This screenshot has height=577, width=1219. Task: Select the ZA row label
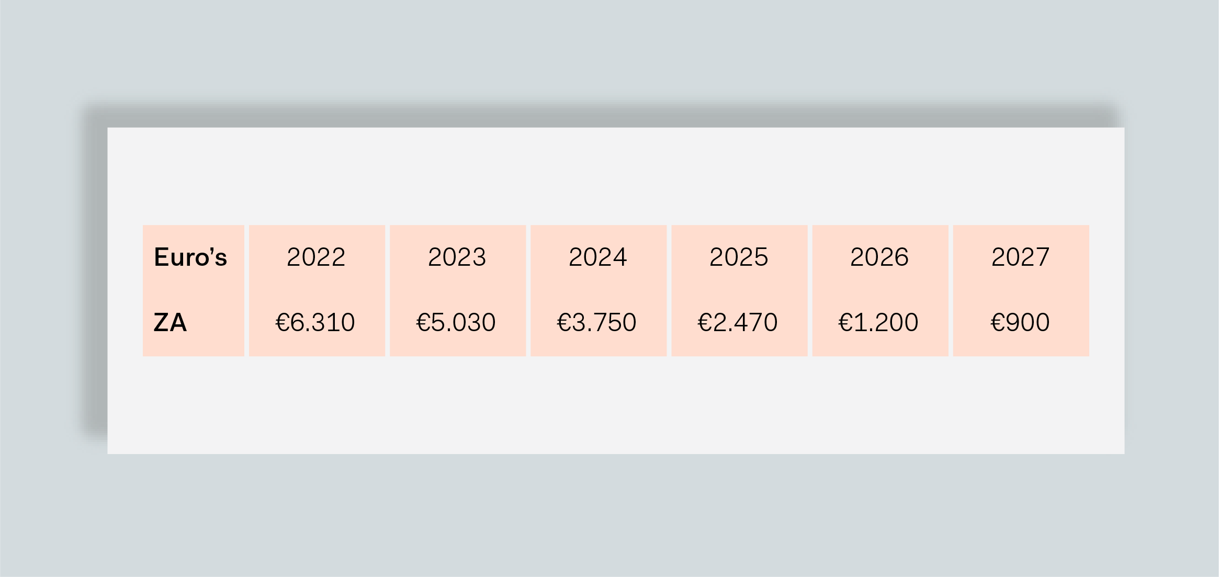point(171,322)
